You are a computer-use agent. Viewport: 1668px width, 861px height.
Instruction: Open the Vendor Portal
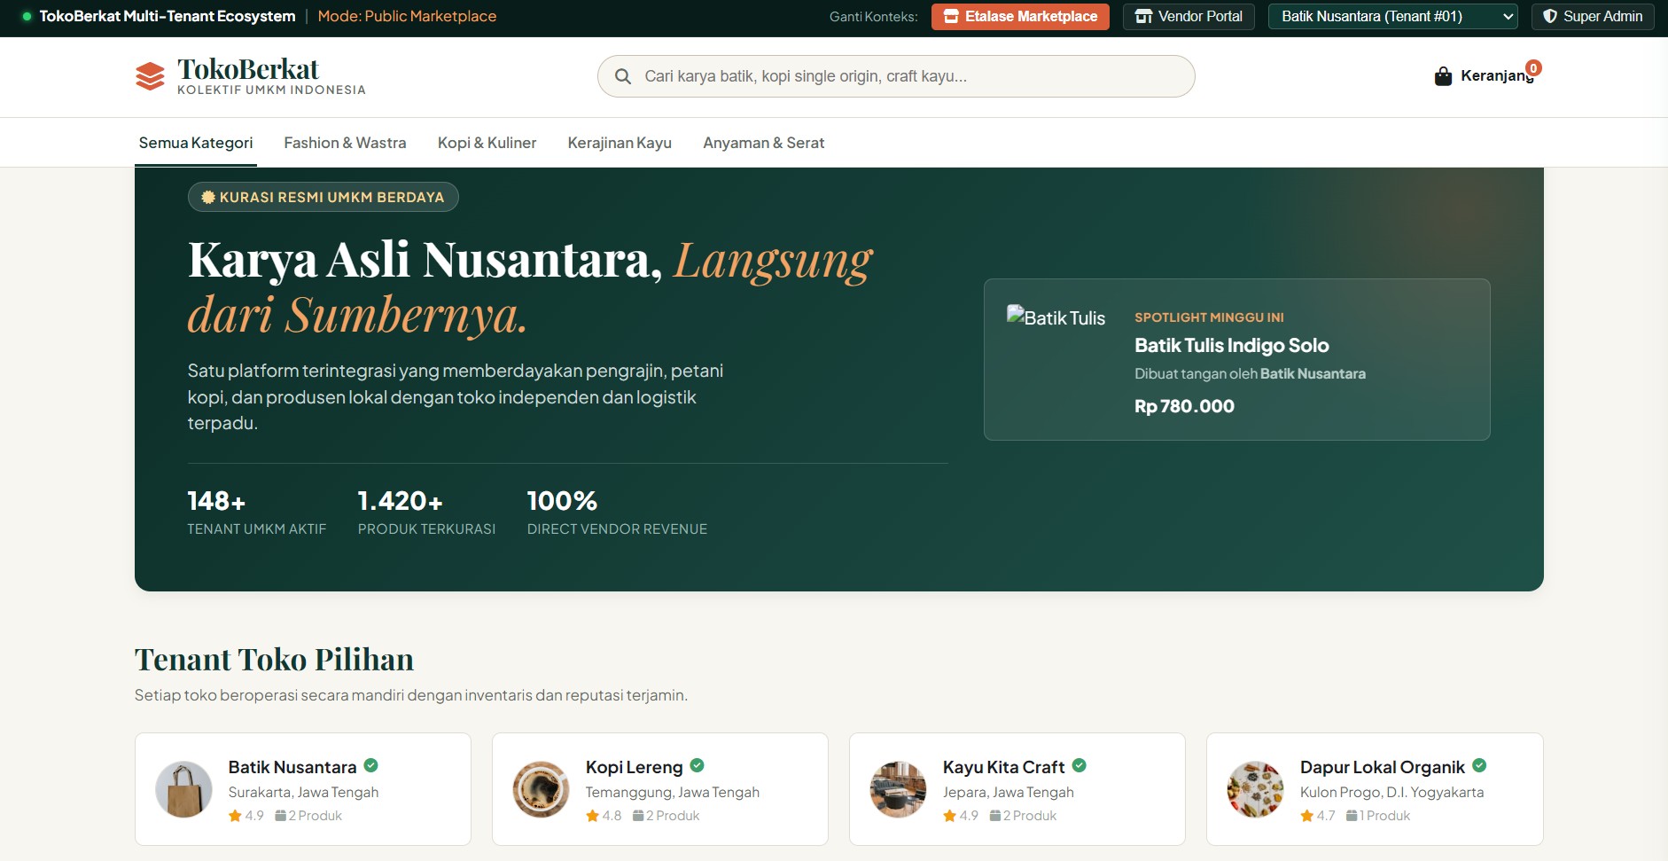pos(1189,16)
